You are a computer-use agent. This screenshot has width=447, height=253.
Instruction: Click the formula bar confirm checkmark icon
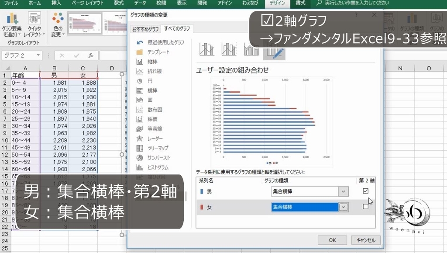point(76,55)
